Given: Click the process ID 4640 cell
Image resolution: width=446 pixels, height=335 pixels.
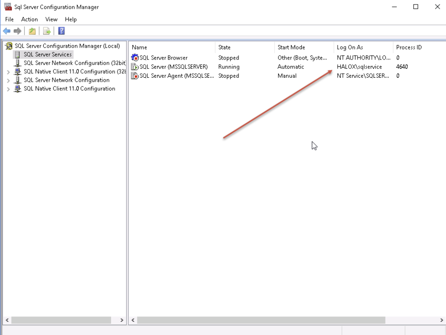Looking at the screenshot, I should (402, 67).
